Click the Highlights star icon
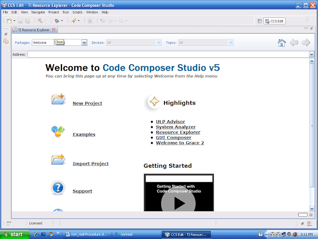Screen dimensions: 318x239 pos(155,102)
